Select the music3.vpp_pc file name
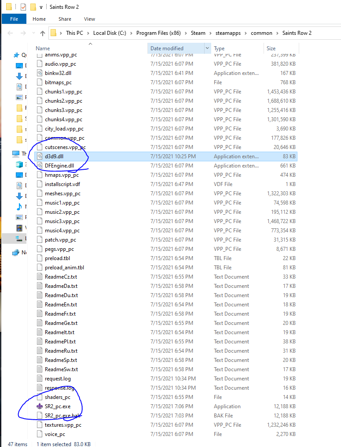Viewport: 341px width, 447px height. 62,221
